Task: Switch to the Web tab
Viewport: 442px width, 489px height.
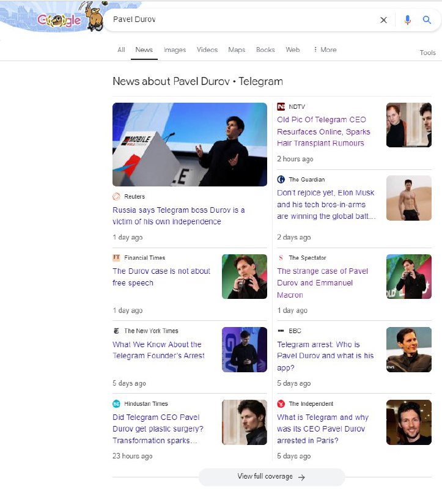Action: point(293,50)
